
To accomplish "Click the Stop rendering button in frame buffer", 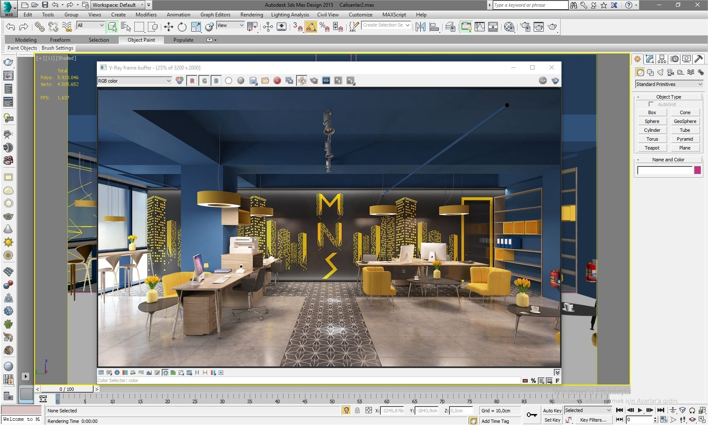I will 542,80.
